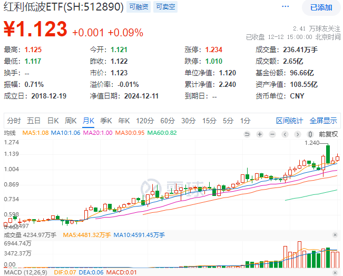
Task: Click the 成立日 2018-12-19 date
Action: [49, 96]
